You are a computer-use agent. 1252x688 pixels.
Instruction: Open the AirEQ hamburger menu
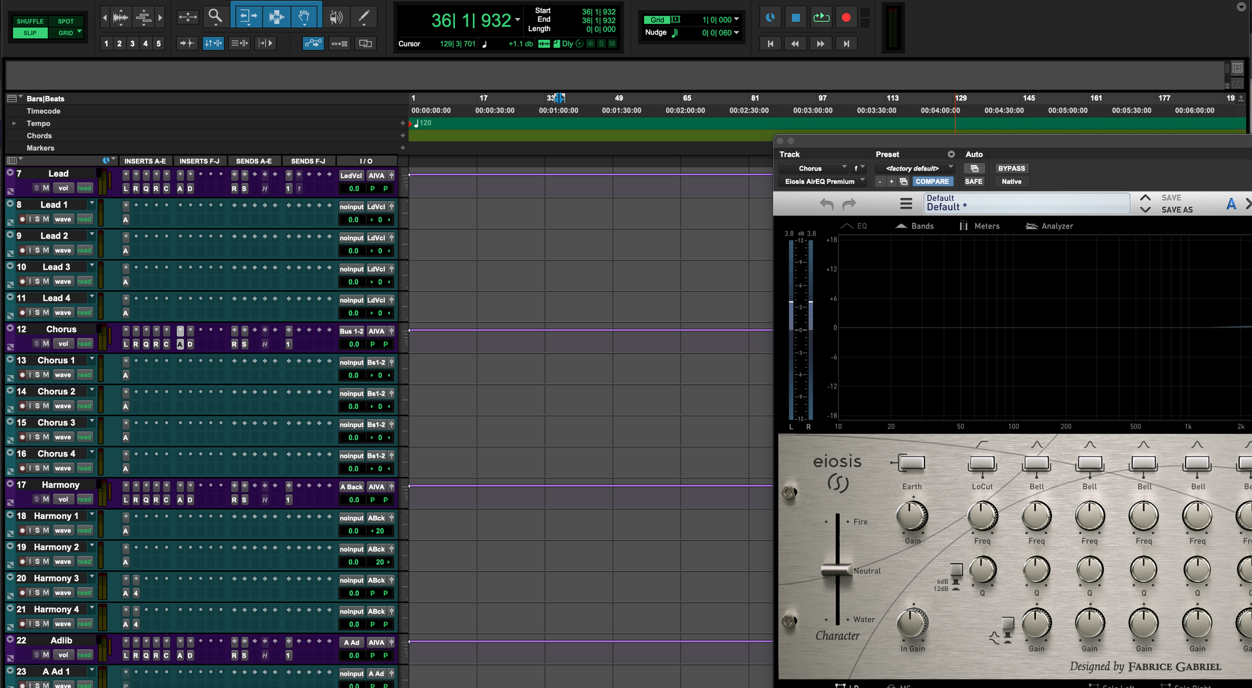[x=906, y=204]
